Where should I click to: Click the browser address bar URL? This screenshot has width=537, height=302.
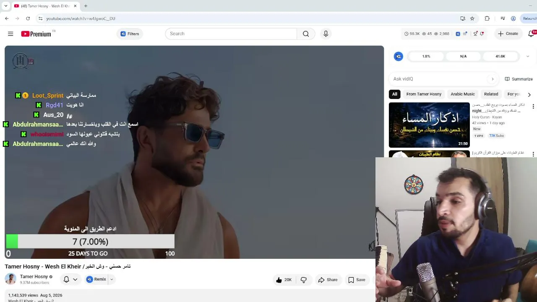pyautogui.click(x=81, y=18)
